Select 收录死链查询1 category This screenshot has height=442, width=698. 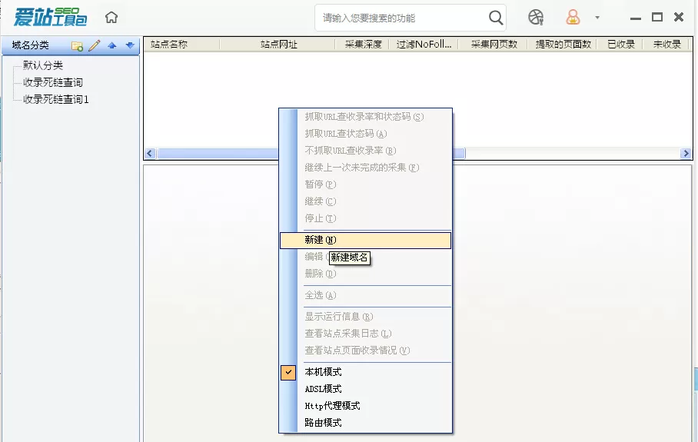tap(55, 99)
